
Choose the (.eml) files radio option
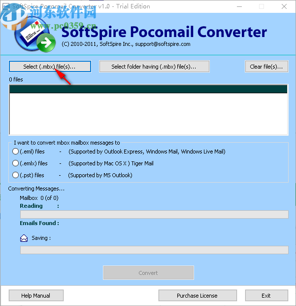pyautogui.click(x=15, y=152)
